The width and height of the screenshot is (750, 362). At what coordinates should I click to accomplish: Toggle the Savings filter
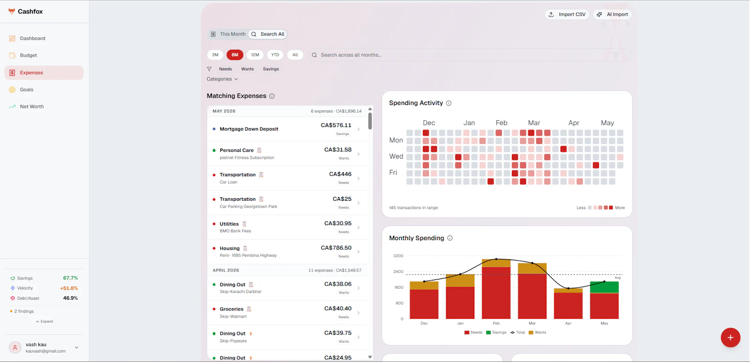(271, 69)
